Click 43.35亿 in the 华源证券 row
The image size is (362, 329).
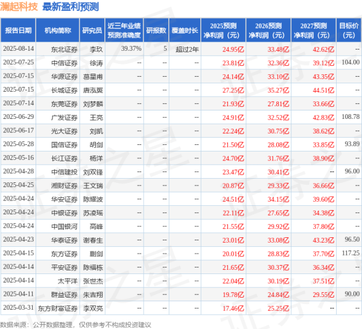(323, 77)
